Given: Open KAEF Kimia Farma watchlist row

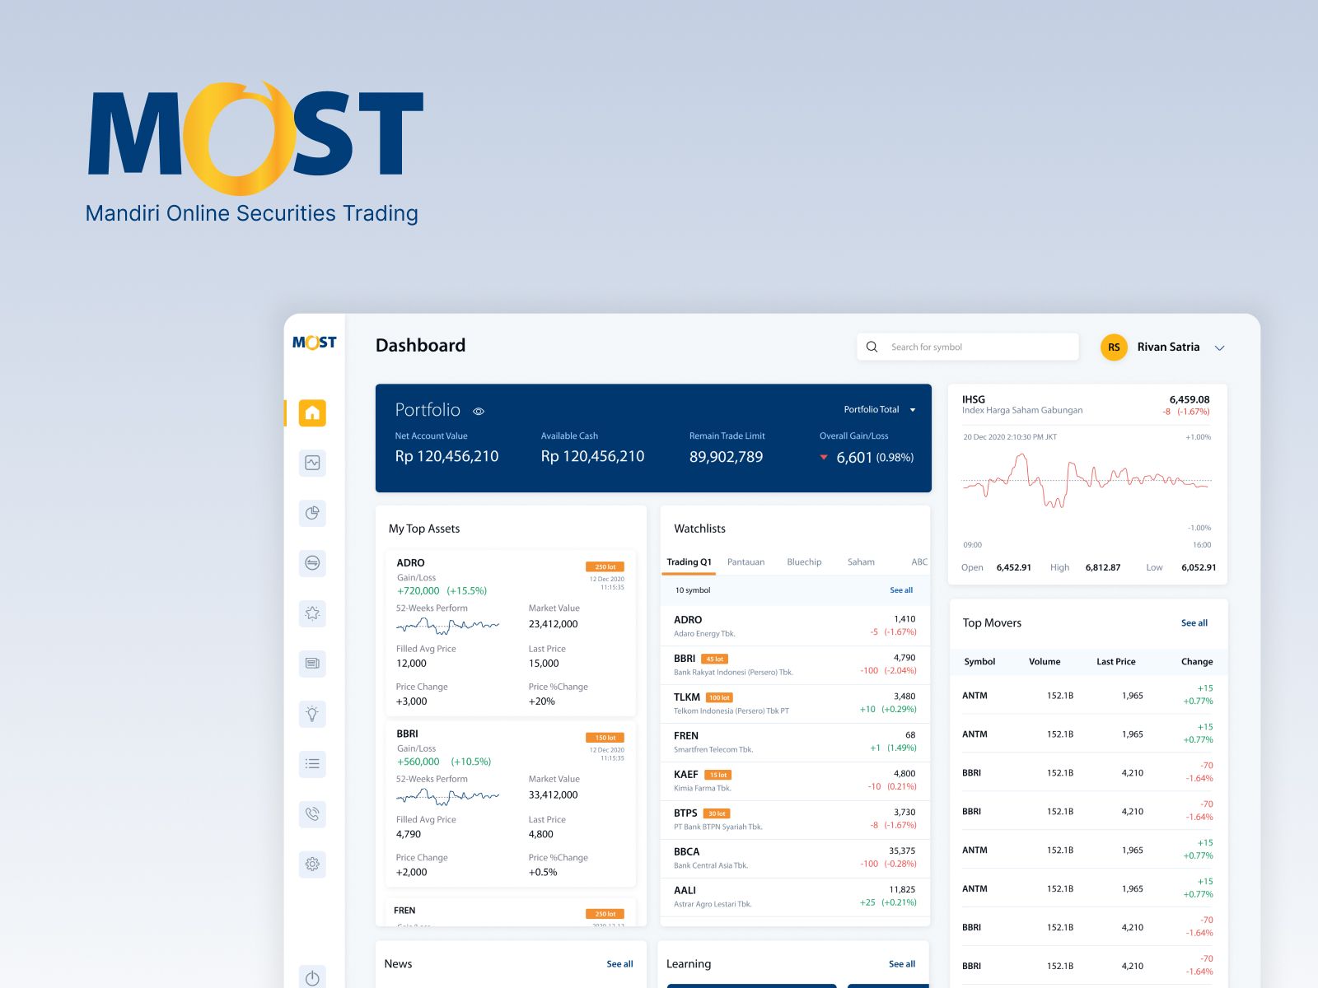Looking at the screenshot, I should (795, 781).
